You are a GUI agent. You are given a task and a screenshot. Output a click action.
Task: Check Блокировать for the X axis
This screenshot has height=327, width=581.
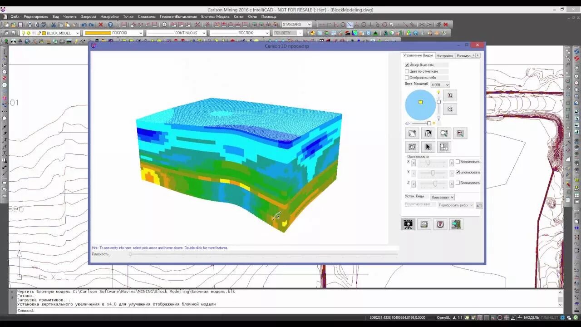(x=458, y=162)
